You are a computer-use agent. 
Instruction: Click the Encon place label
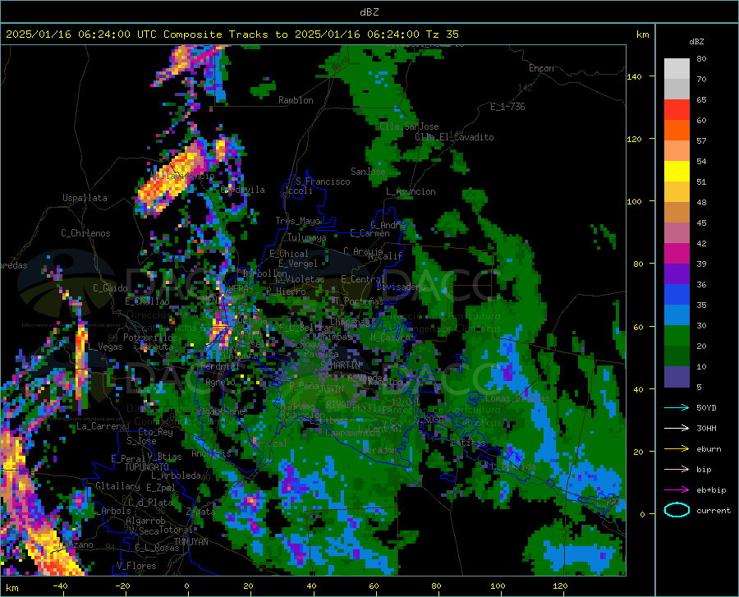pos(541,68)
